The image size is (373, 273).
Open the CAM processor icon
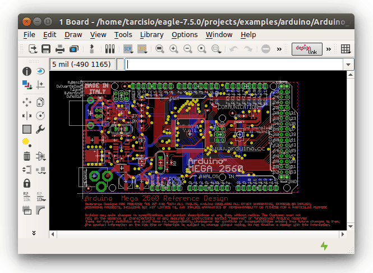coord(73,49)
